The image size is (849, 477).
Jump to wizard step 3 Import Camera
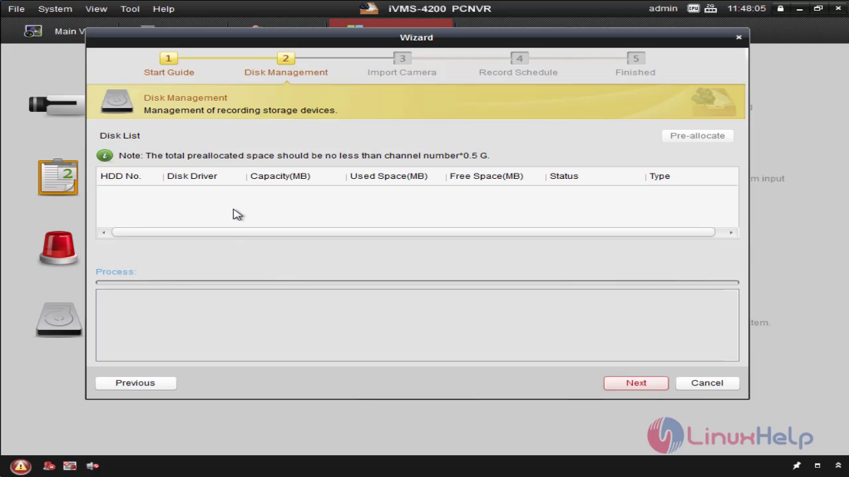[402, 65]
